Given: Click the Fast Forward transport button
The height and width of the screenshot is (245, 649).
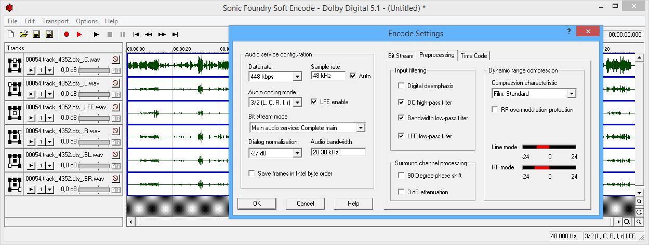Looking at the screenshot, I should pos(162,34).
